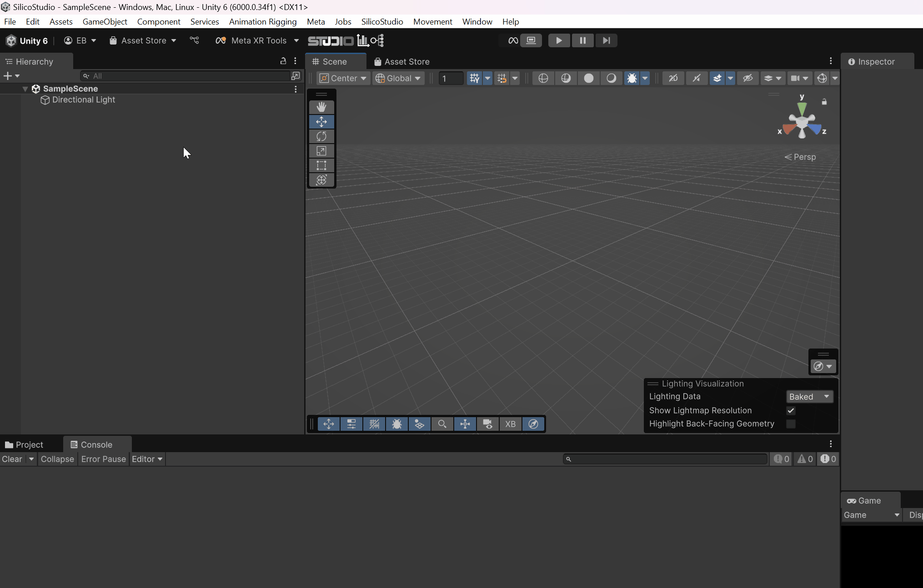Click the Pause button

(x=582, y=40)
